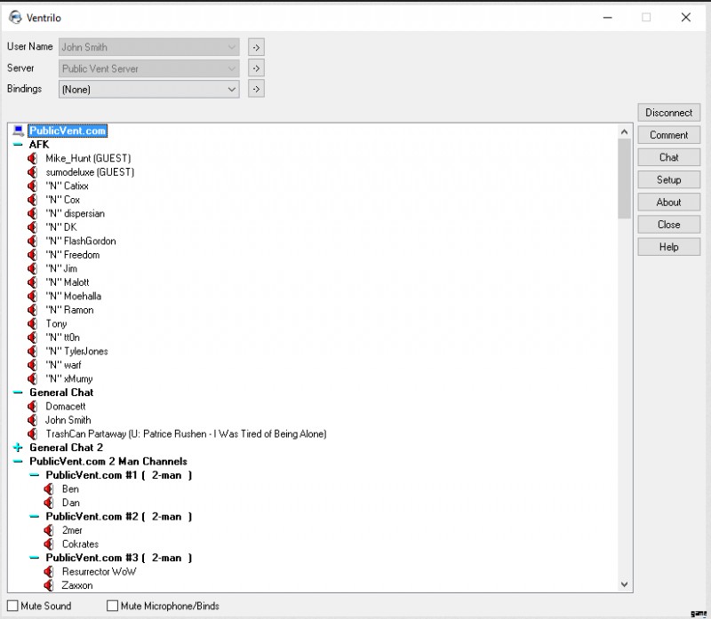Click the speaker icon next to Domacett
The width and height of the screenshot is (711, 619).
[x=32, y=407]
